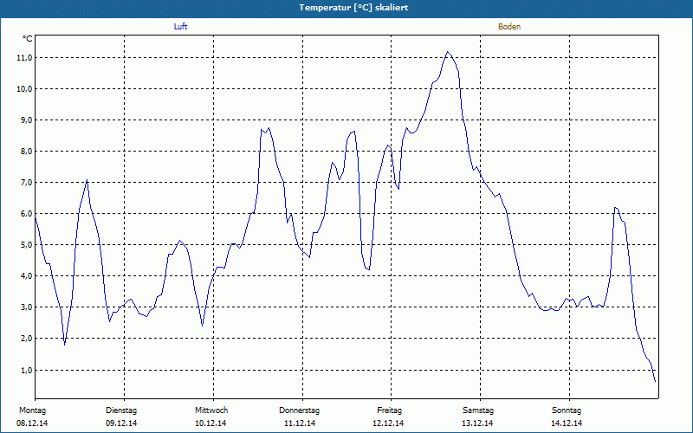Click the date 09.12.14

[121, 423]
